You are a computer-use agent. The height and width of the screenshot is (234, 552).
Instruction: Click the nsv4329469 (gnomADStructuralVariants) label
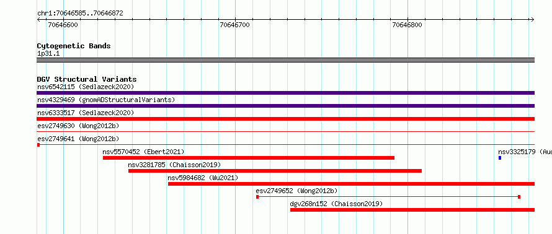pyautogui.click(x=106, y=100)
